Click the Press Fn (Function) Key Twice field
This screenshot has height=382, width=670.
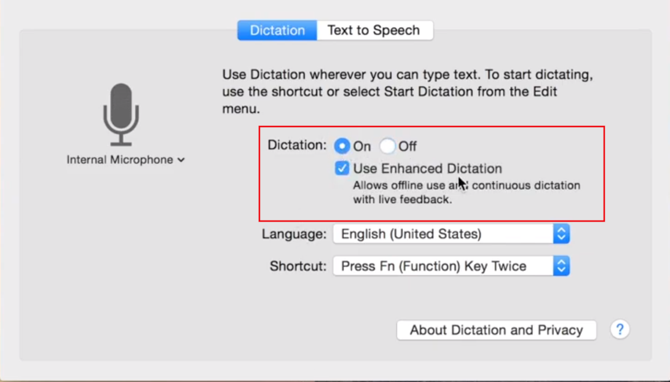(430, 266)
